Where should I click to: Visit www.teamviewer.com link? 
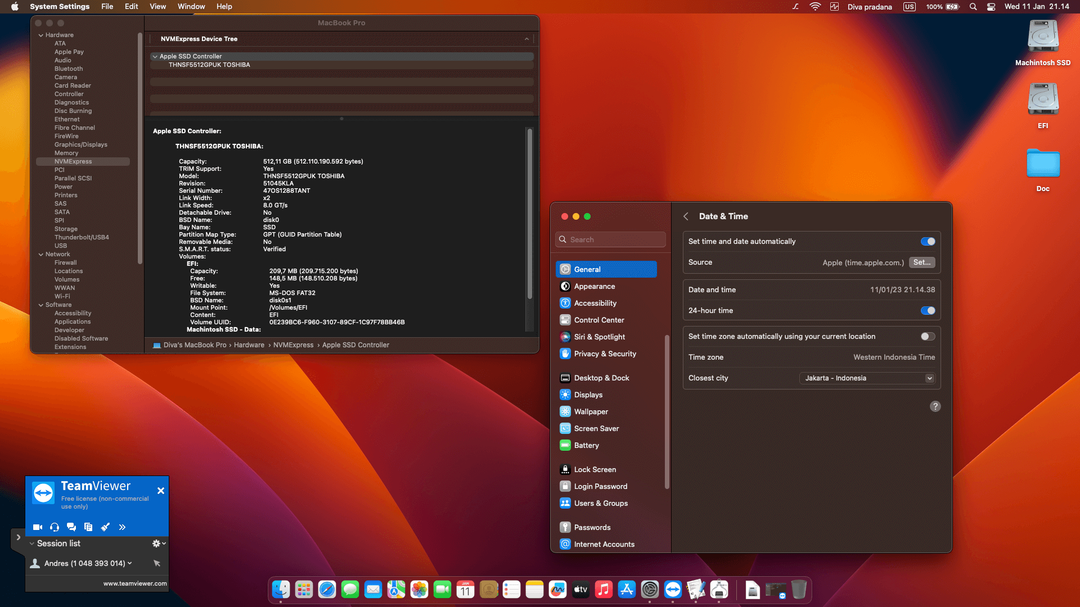pyautogui.click(x=136, y=583)
